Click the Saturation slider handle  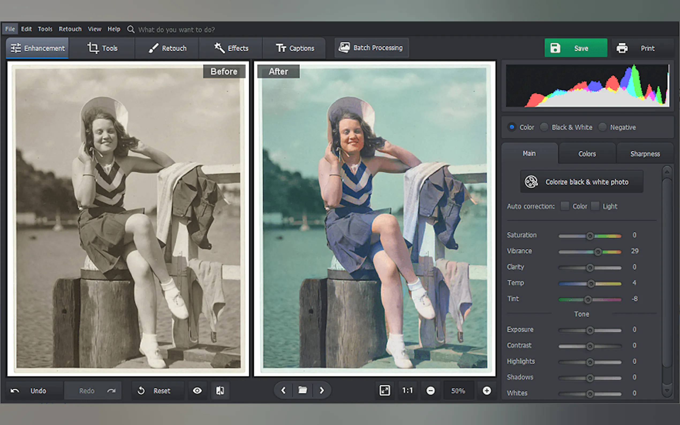click(x=590, y=236)
